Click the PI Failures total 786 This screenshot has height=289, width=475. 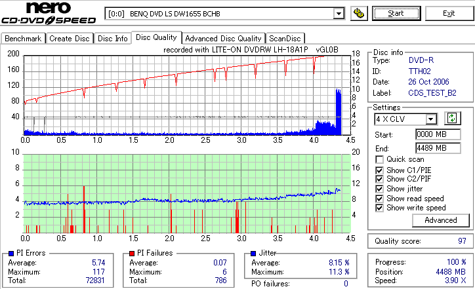click(x=221, y=280)
